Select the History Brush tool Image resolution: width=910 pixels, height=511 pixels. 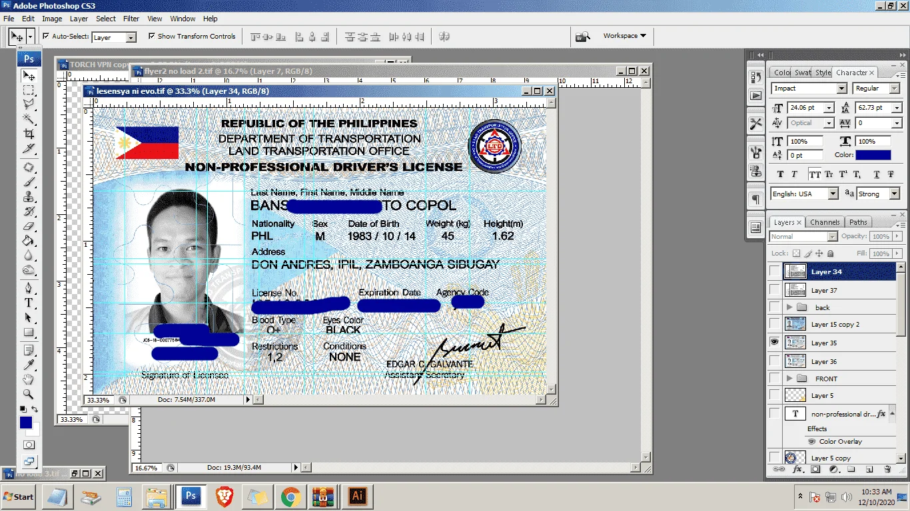(x=29, y=212)
